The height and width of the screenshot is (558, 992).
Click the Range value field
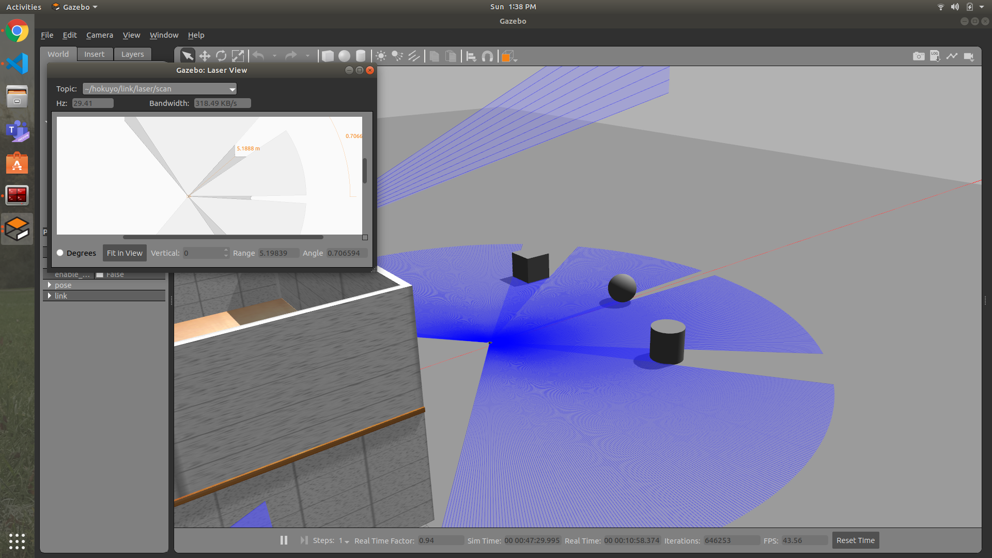pyautogui.click(x=278, y=253)
